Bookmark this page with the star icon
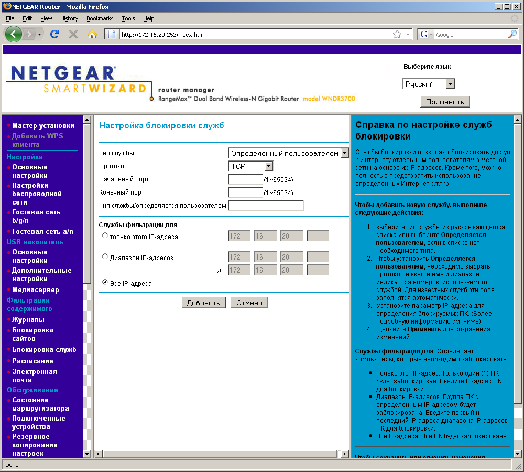Image resolution: width=524 pixels, height=472 pixels. (397, 34)
